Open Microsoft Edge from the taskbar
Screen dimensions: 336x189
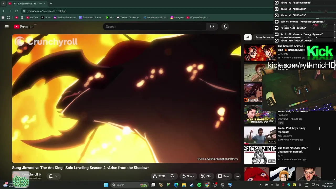tap(176, 185)
